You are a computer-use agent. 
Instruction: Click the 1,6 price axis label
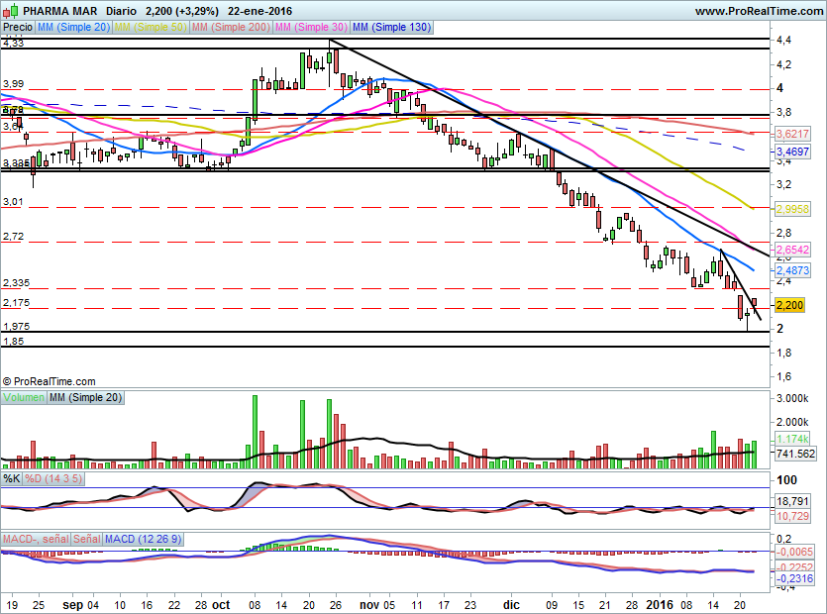coord(783,376)
